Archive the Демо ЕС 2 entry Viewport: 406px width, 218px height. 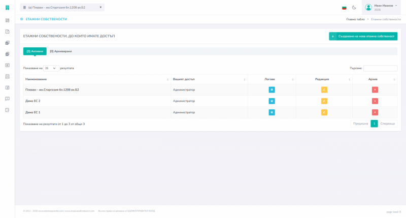(x=375, y=101)
